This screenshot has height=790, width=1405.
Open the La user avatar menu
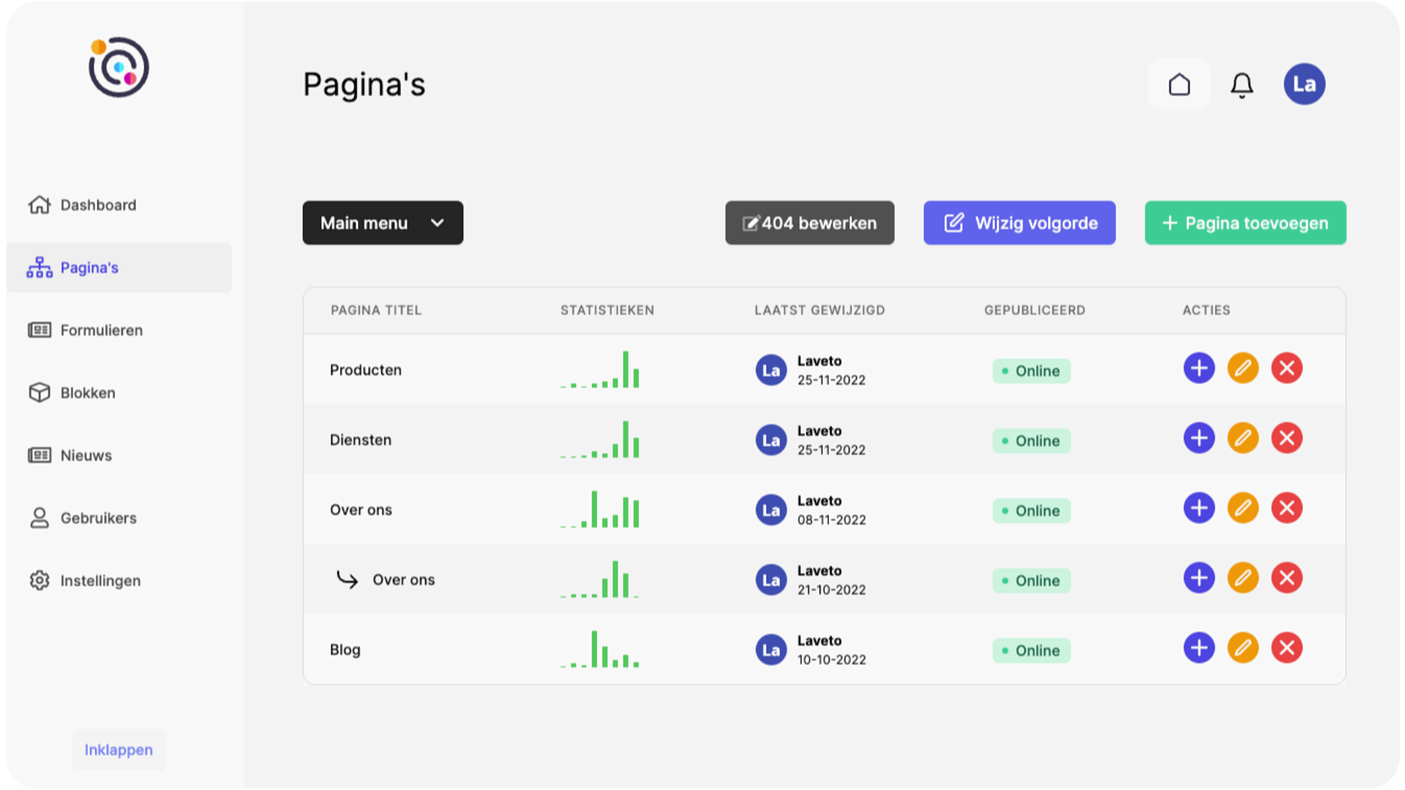tap(1304, 84)
